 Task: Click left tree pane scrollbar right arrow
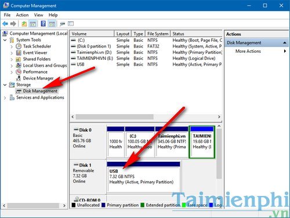click(64, 205)
